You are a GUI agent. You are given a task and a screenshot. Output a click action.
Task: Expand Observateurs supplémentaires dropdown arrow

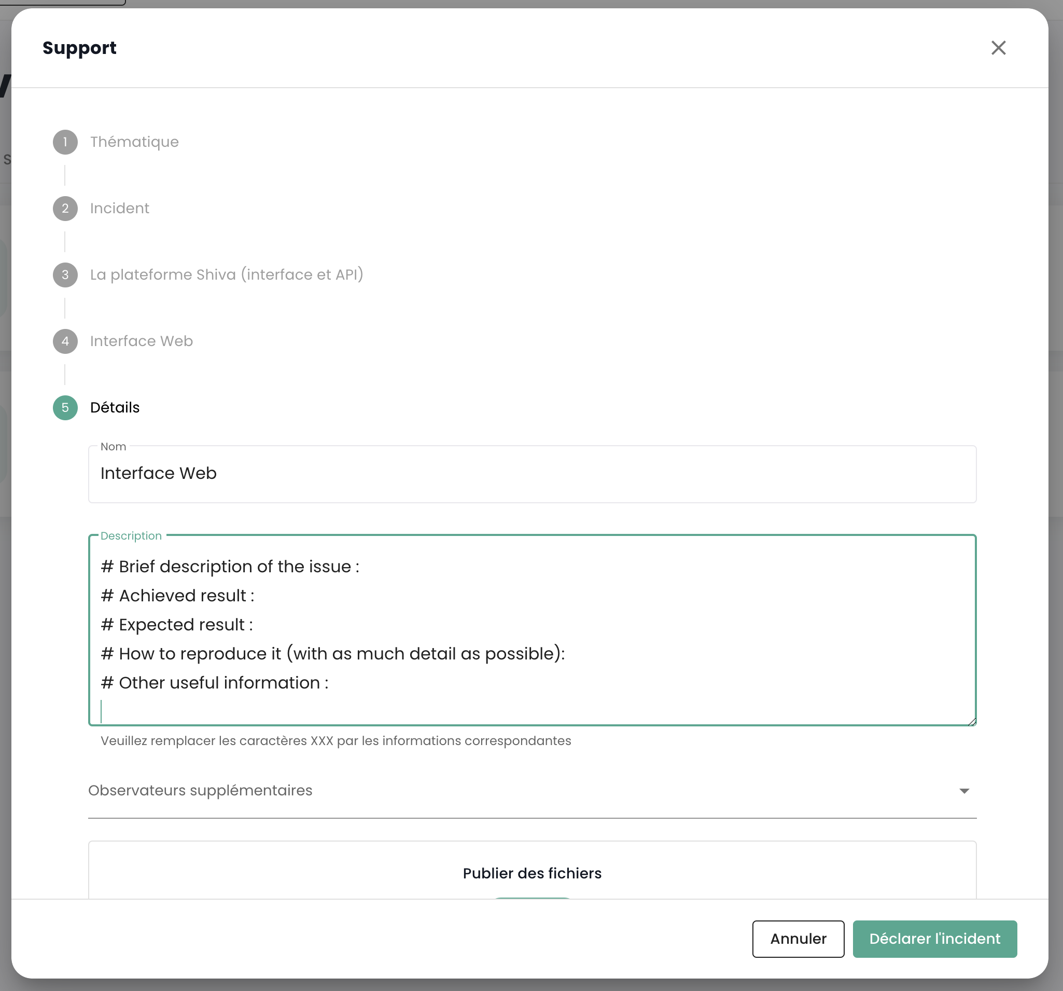pos(963,791)
